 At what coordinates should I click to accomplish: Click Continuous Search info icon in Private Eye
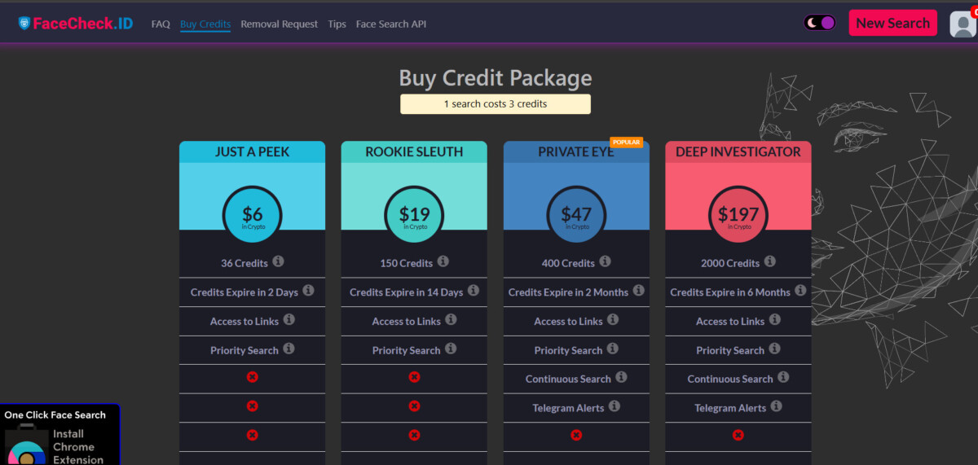(621, 378)
